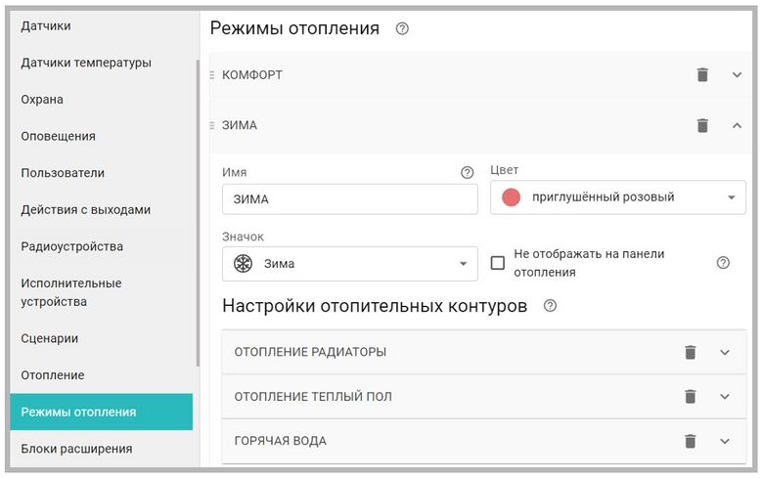
Task: Expand the КОМФОРТ mode section
Action: pos(738,74)
